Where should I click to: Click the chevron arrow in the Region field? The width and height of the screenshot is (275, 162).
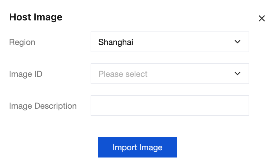237,42
